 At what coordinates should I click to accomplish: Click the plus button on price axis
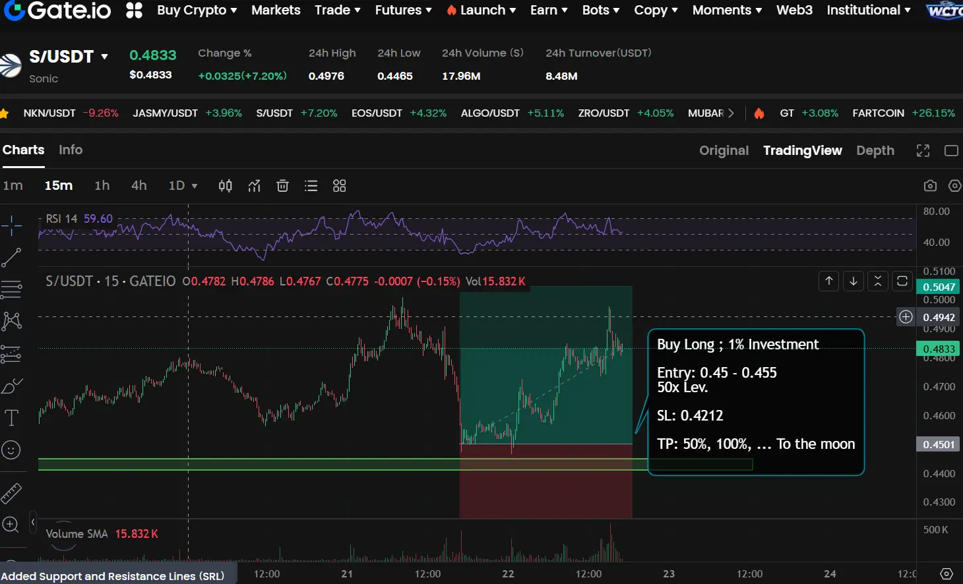906,317
